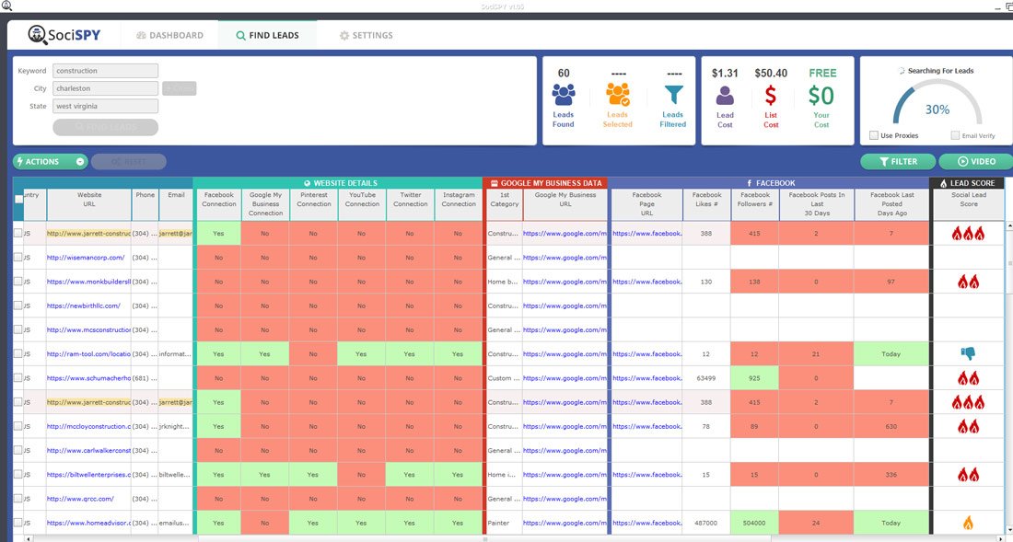
Task: Click the purple Lead Cost person icon
Action: tap(725, 95)
